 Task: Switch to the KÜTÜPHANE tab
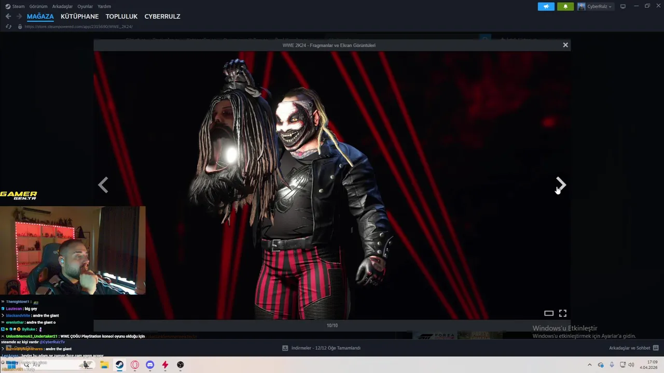pyautogui.click(x=79, y=16)
